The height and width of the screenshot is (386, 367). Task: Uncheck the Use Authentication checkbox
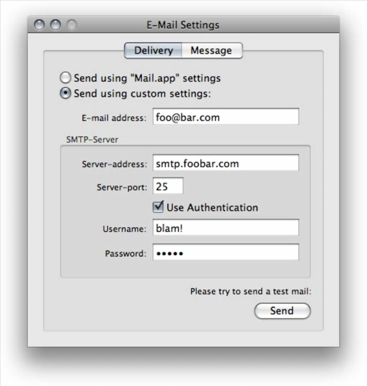pyautogui.click(x=158, y=207)
